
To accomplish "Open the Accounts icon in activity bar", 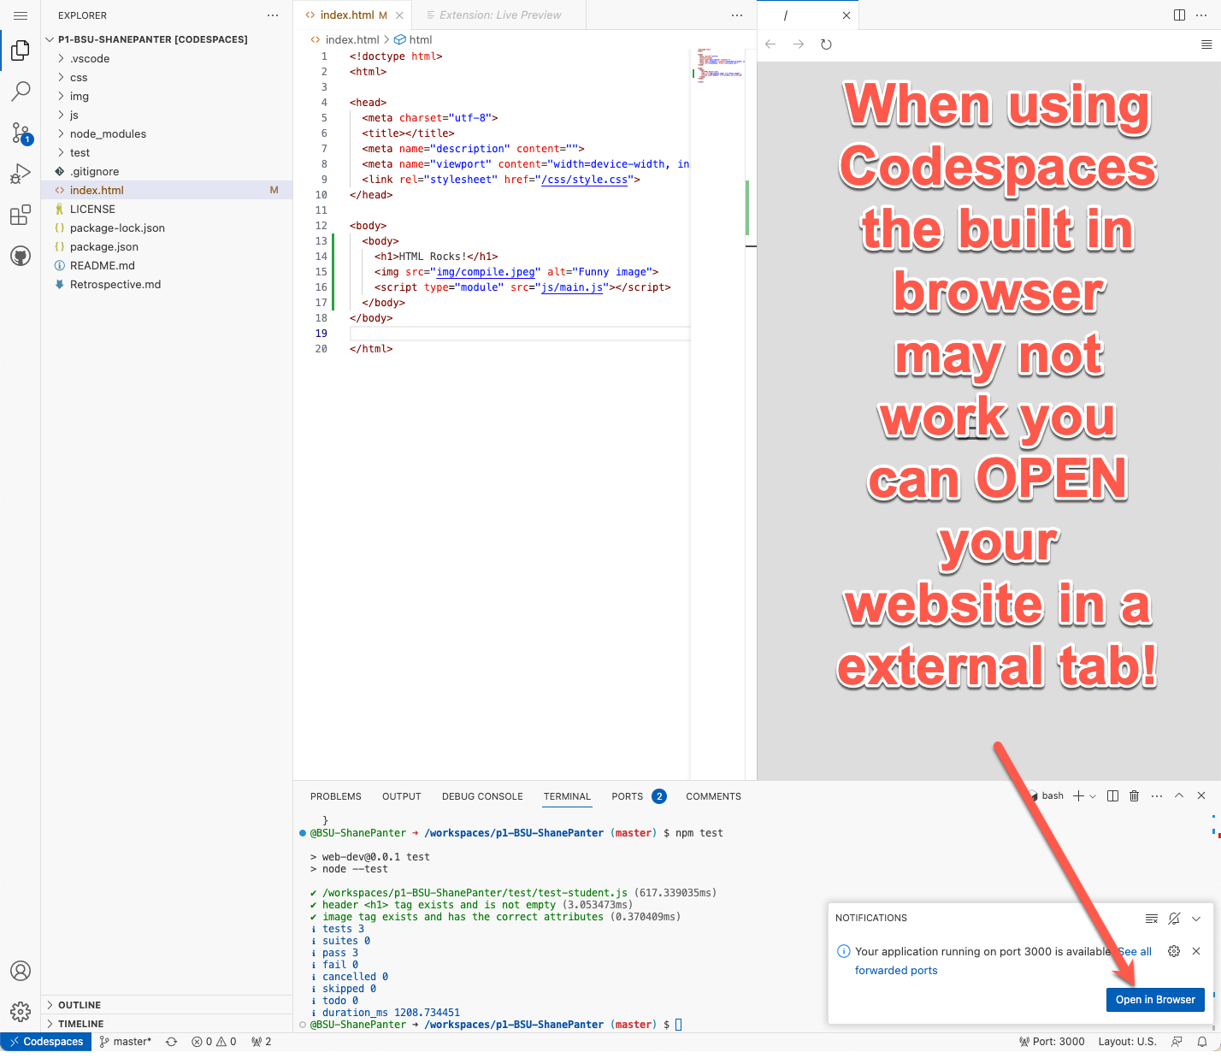I will 21,971.
